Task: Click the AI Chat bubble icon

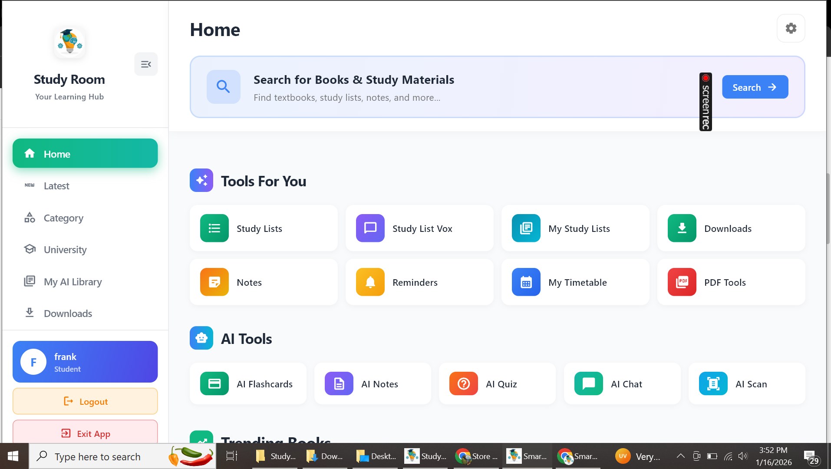Action: pos(589,383)
